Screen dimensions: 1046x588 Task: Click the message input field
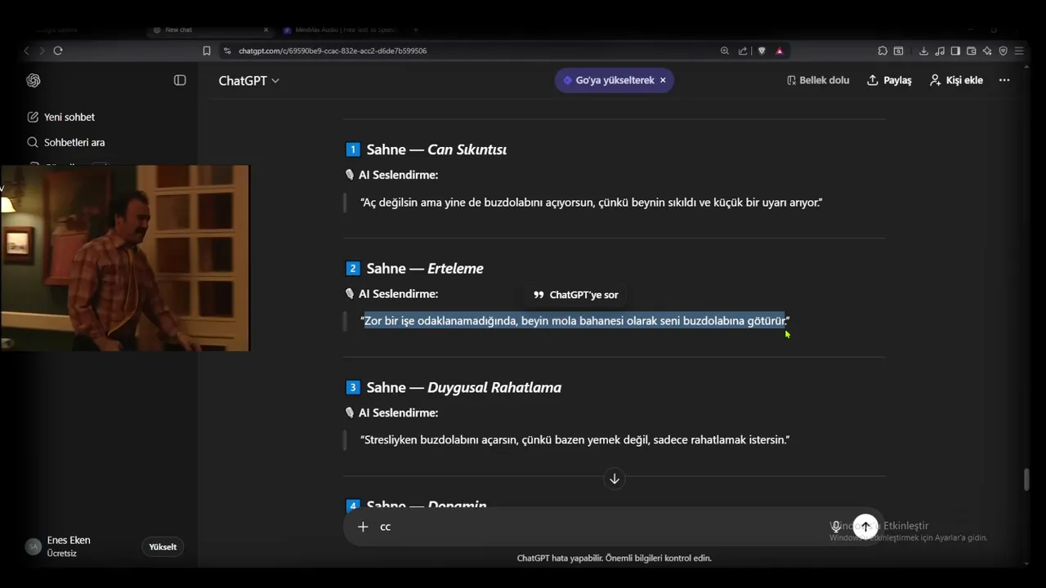point(597,527)
